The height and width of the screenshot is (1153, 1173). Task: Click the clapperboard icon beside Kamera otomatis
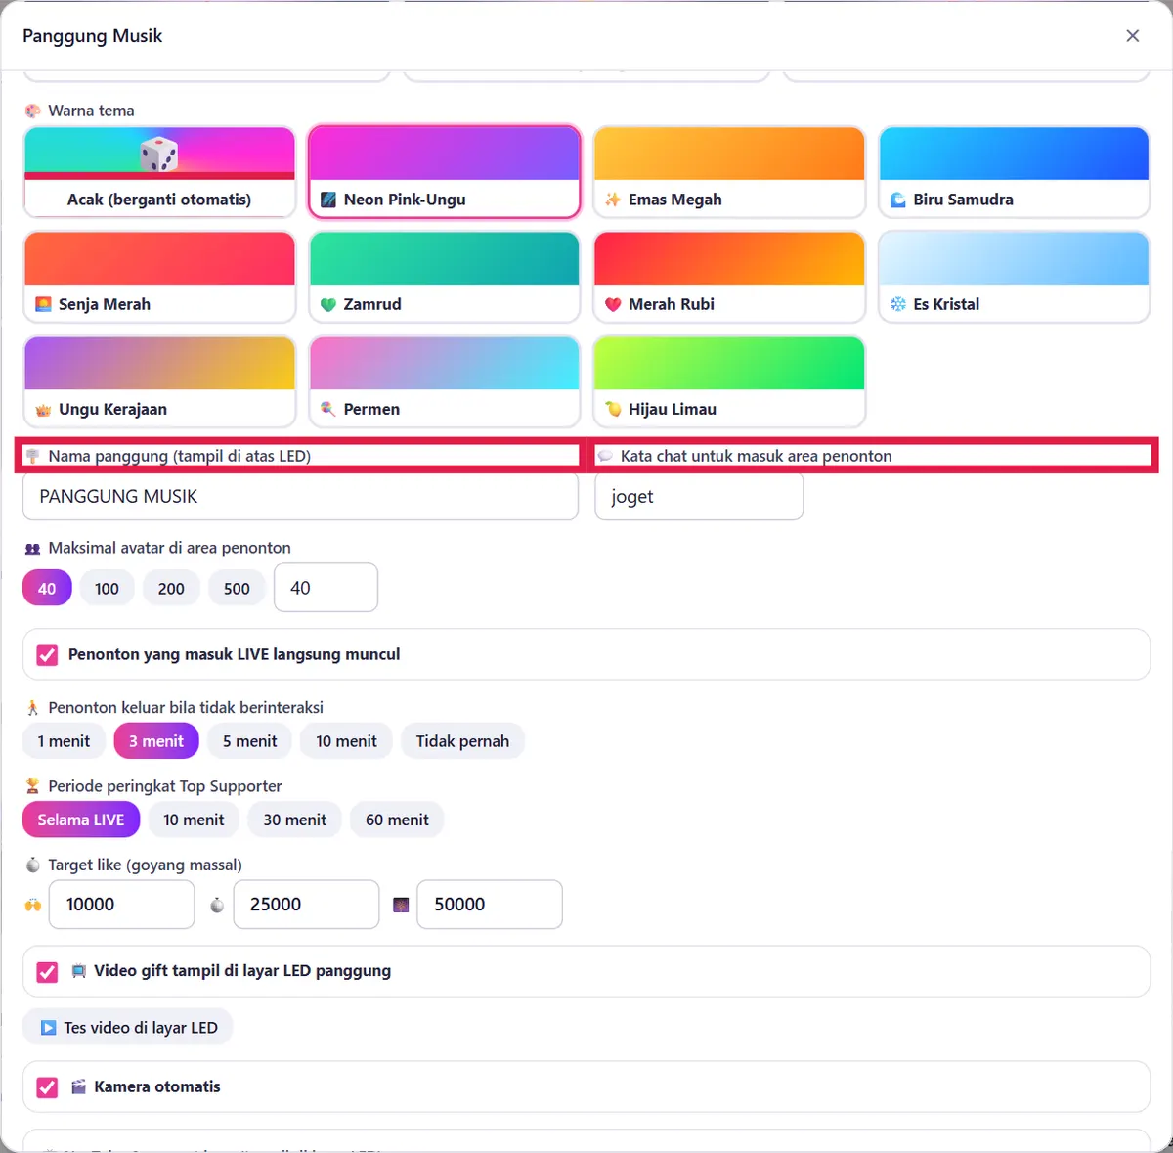coord(79,1087)
